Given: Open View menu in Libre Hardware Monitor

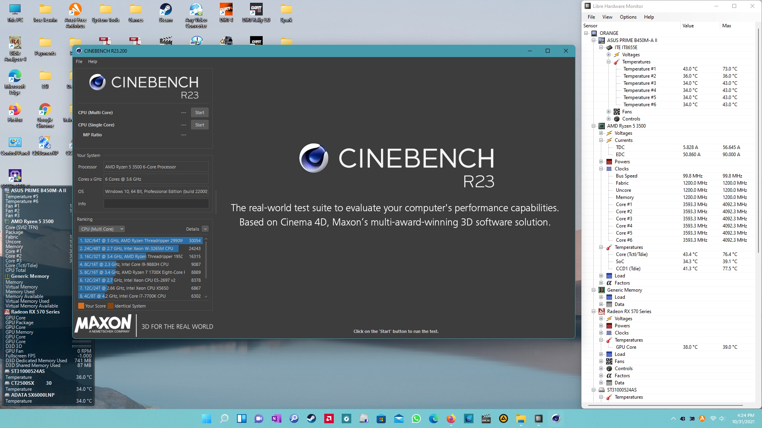Looking at the screenshot, I should pyautogui.click(x=607, y=17).
